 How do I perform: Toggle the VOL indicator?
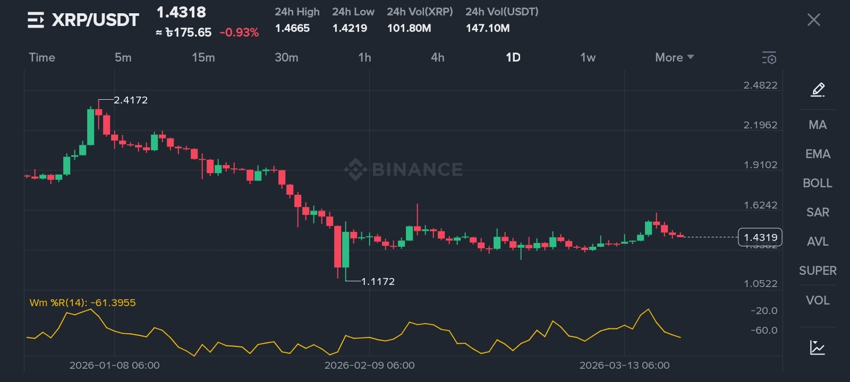coord(818,300)
